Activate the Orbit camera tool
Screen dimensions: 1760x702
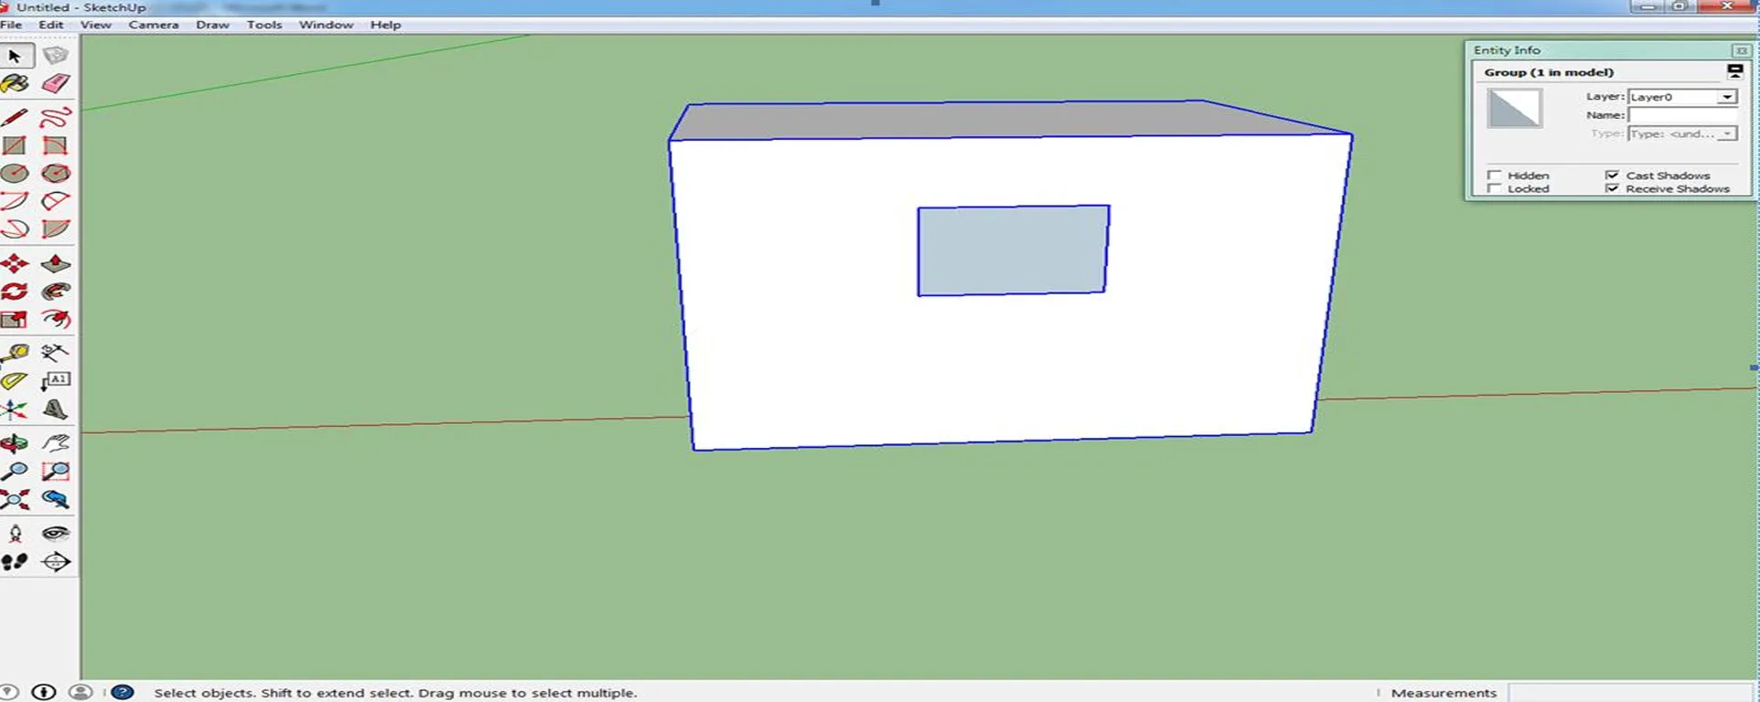pyautogui.click(x=16, y=443)
